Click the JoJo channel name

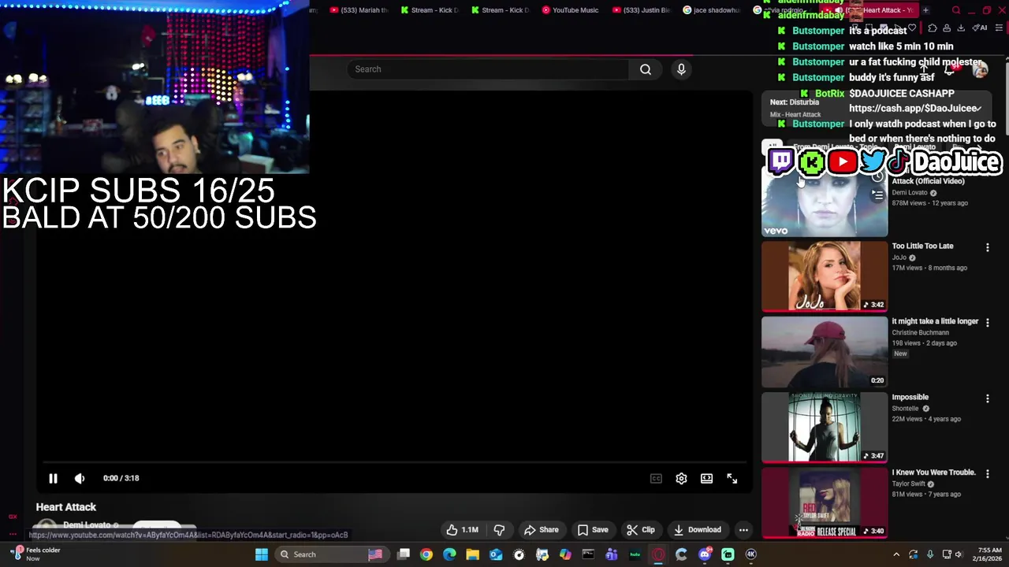point(899,258)
